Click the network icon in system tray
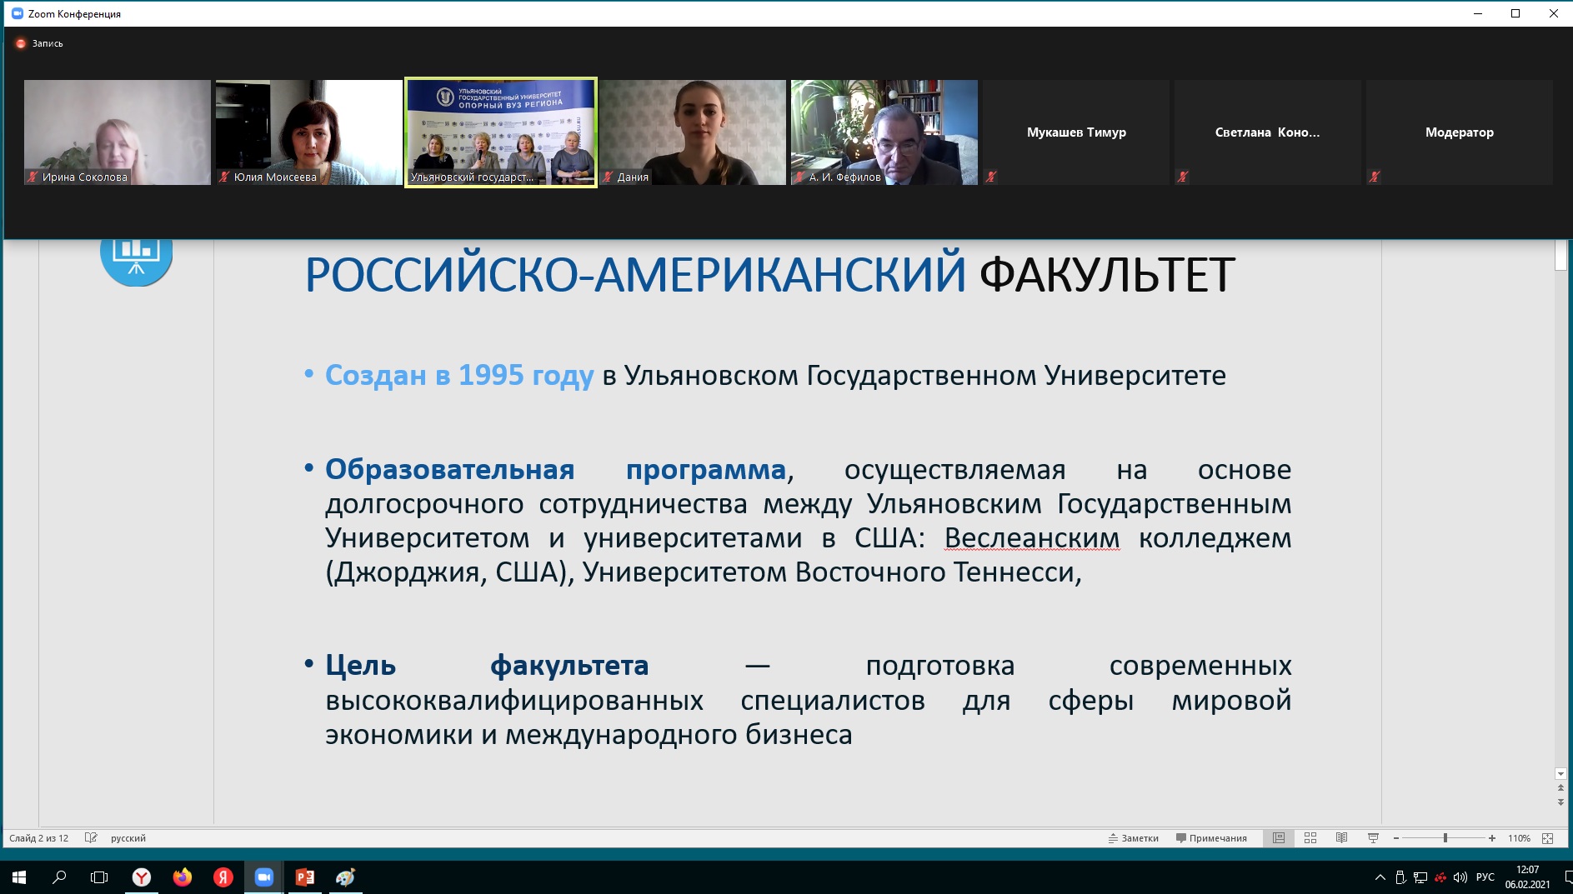Screen dimensions: 1573x894 click(1420, 877)
